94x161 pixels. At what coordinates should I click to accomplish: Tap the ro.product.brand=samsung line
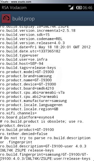(x=26, y=76)
